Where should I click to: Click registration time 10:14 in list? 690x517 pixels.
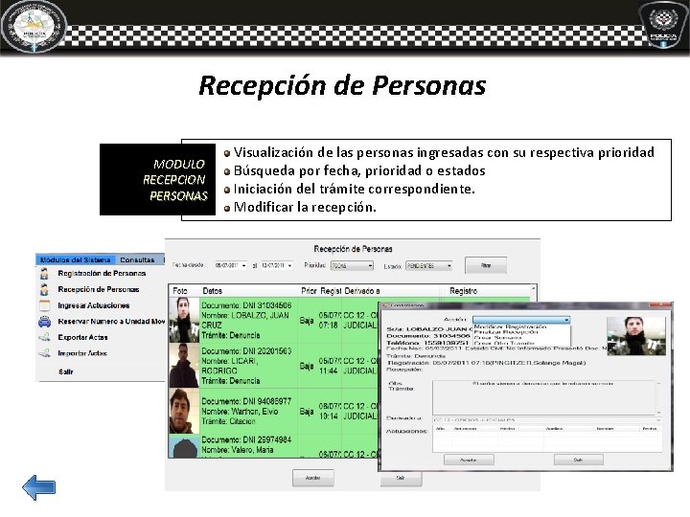pos(328,416)
